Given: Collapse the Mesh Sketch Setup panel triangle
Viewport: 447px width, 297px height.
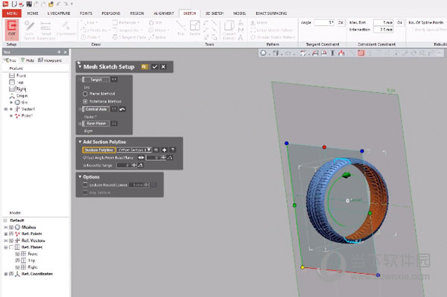Looking at the screenshot, I should tap(80, 67).
